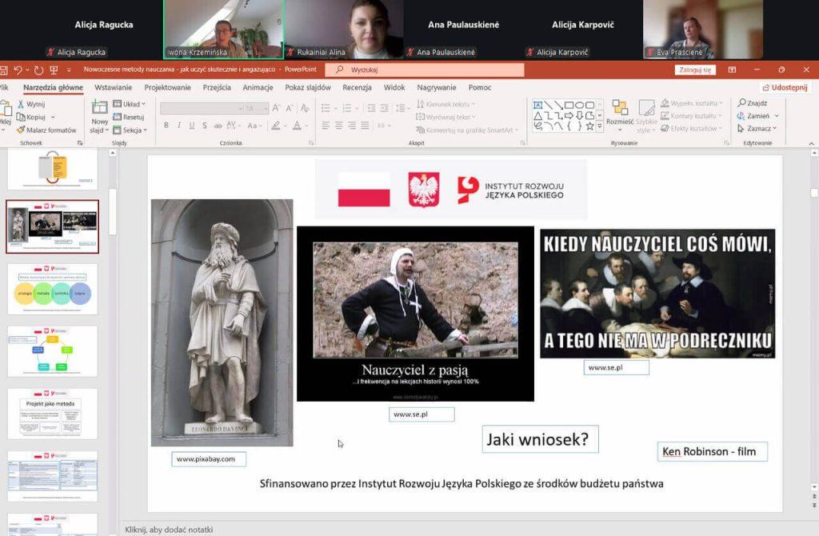
Task: Click the Resetuj slide icon
Action: (118, 117)
